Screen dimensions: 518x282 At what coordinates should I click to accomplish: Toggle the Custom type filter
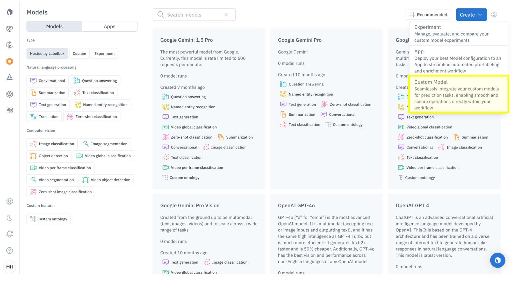[x=79, y=53]
